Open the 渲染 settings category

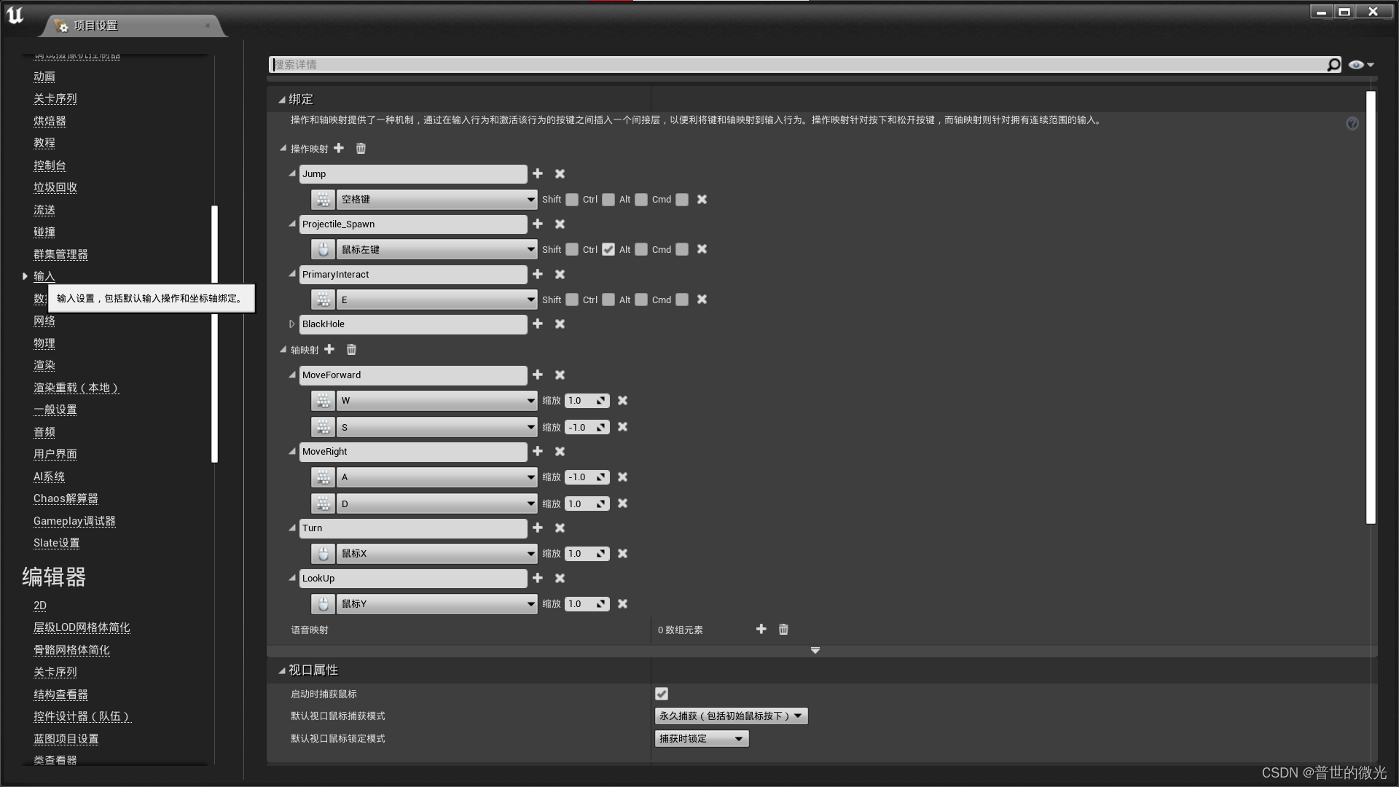pyautogui.click(x=44, y=365)
